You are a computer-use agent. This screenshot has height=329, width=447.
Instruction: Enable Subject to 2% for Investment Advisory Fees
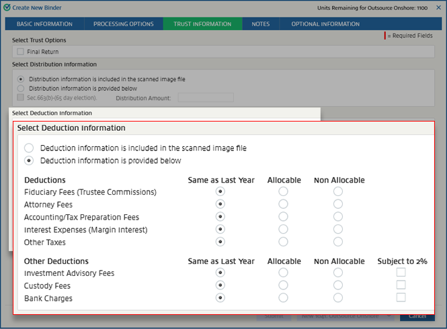point(401,273)
